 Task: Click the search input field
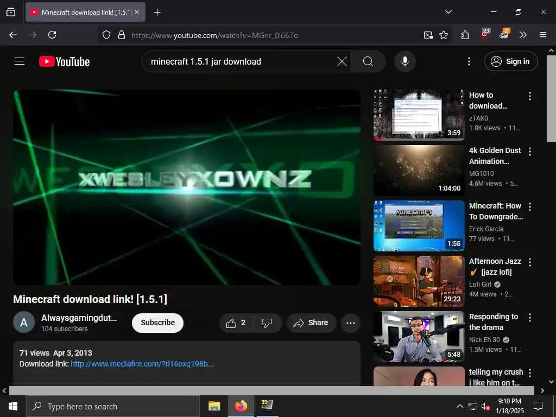[x=241, y=61]
